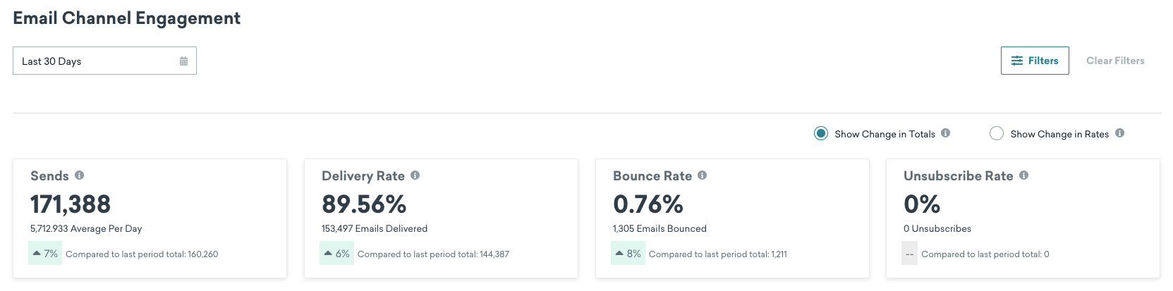Open the Last 30 Days date dropdown
1173x291 pixels.
pos(104,61)
